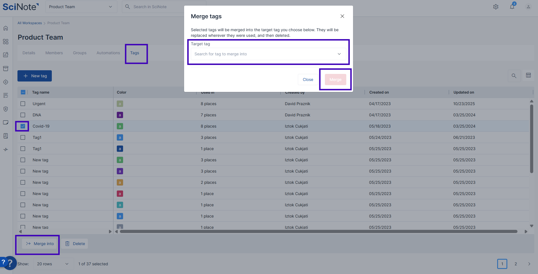Go to page 2 of tags
The image size is (538, 274).
516,264
